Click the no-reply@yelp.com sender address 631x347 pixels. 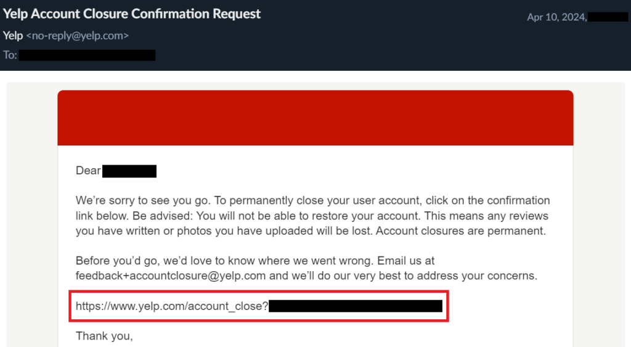[77, 36]
